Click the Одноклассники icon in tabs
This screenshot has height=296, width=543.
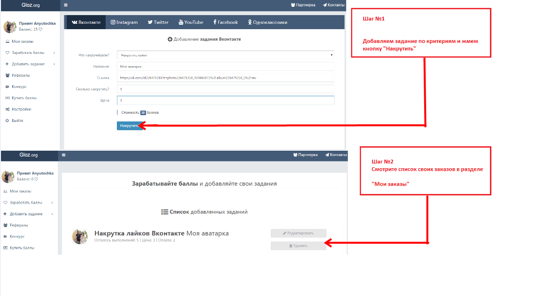[x=250, y=22]
